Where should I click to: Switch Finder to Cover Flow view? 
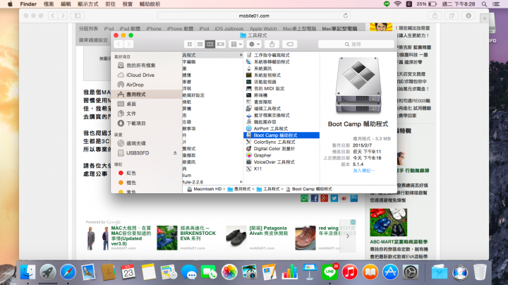(x=221, y=44)
